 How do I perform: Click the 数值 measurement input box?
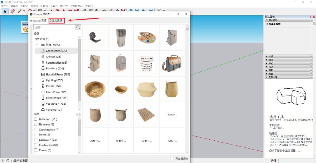point(296,161)
